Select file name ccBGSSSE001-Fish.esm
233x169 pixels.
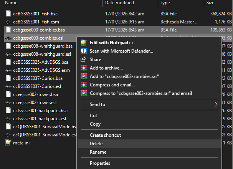[36, 22]
